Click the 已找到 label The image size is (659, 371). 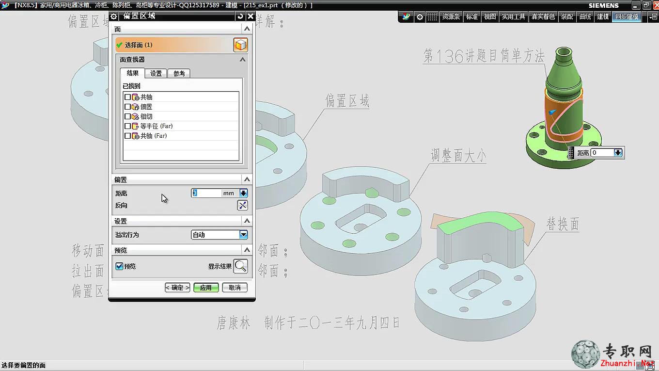coord(131,86)
